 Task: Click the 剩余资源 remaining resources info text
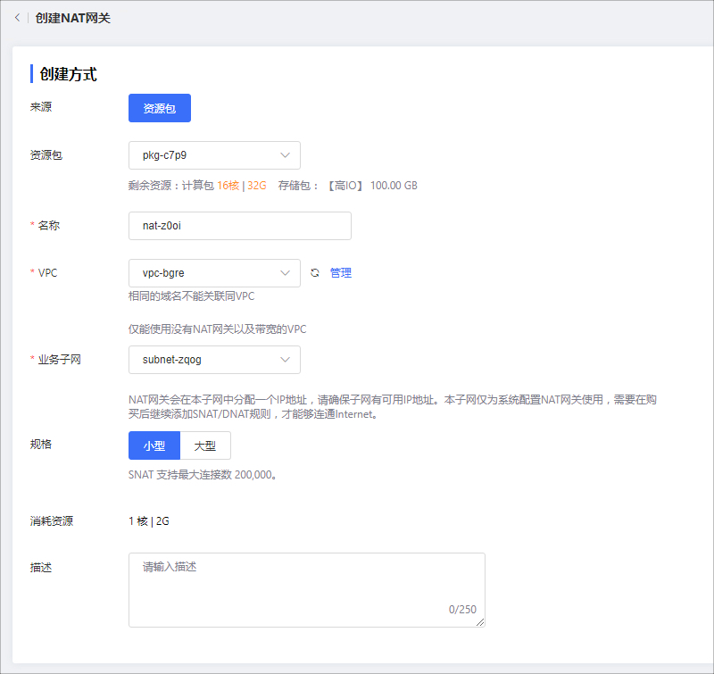[x=272, y=186]
